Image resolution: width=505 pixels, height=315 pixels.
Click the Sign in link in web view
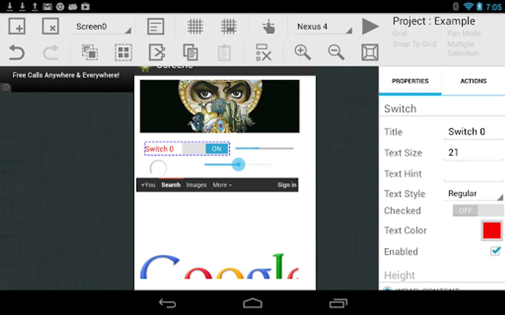[287, 185]
